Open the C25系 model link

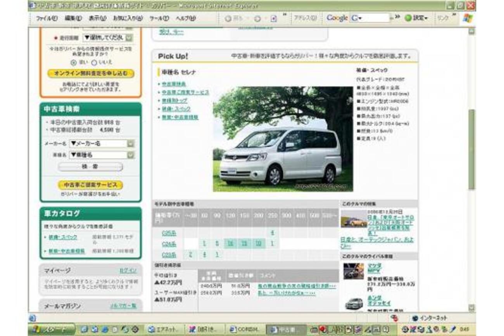[x=169, y=233]
